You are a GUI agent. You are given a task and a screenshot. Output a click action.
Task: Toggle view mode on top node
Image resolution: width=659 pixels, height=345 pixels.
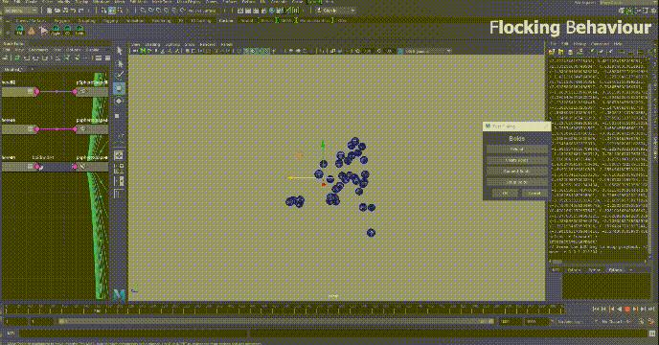tap(30, 91)
